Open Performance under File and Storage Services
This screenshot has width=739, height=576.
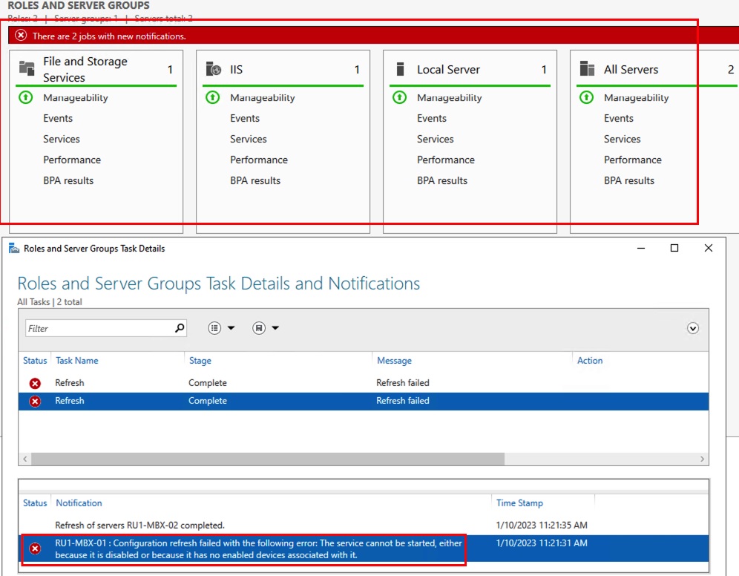72,160
